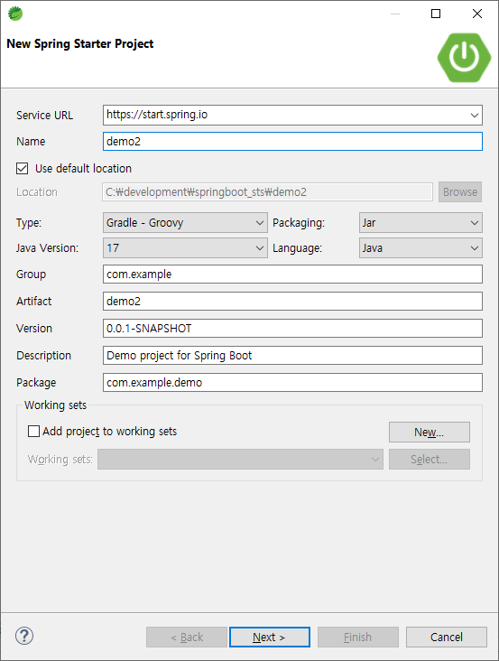Viewport: 499px width, 661px height.
Task: Click the 'Artifact' label
Action: tap(33, 302)
